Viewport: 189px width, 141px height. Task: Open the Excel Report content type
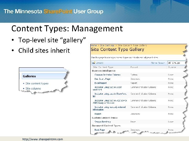point(101,83)
